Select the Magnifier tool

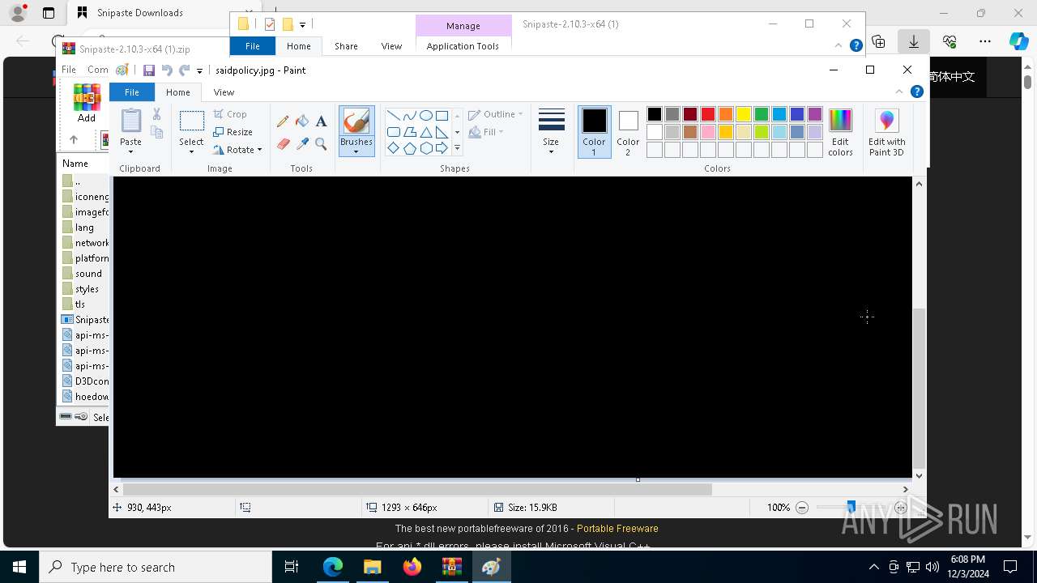pyautogui.click(x=321, y=144)
